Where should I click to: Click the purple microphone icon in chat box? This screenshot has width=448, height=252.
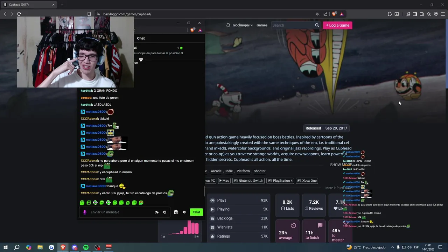coord(84,212)
